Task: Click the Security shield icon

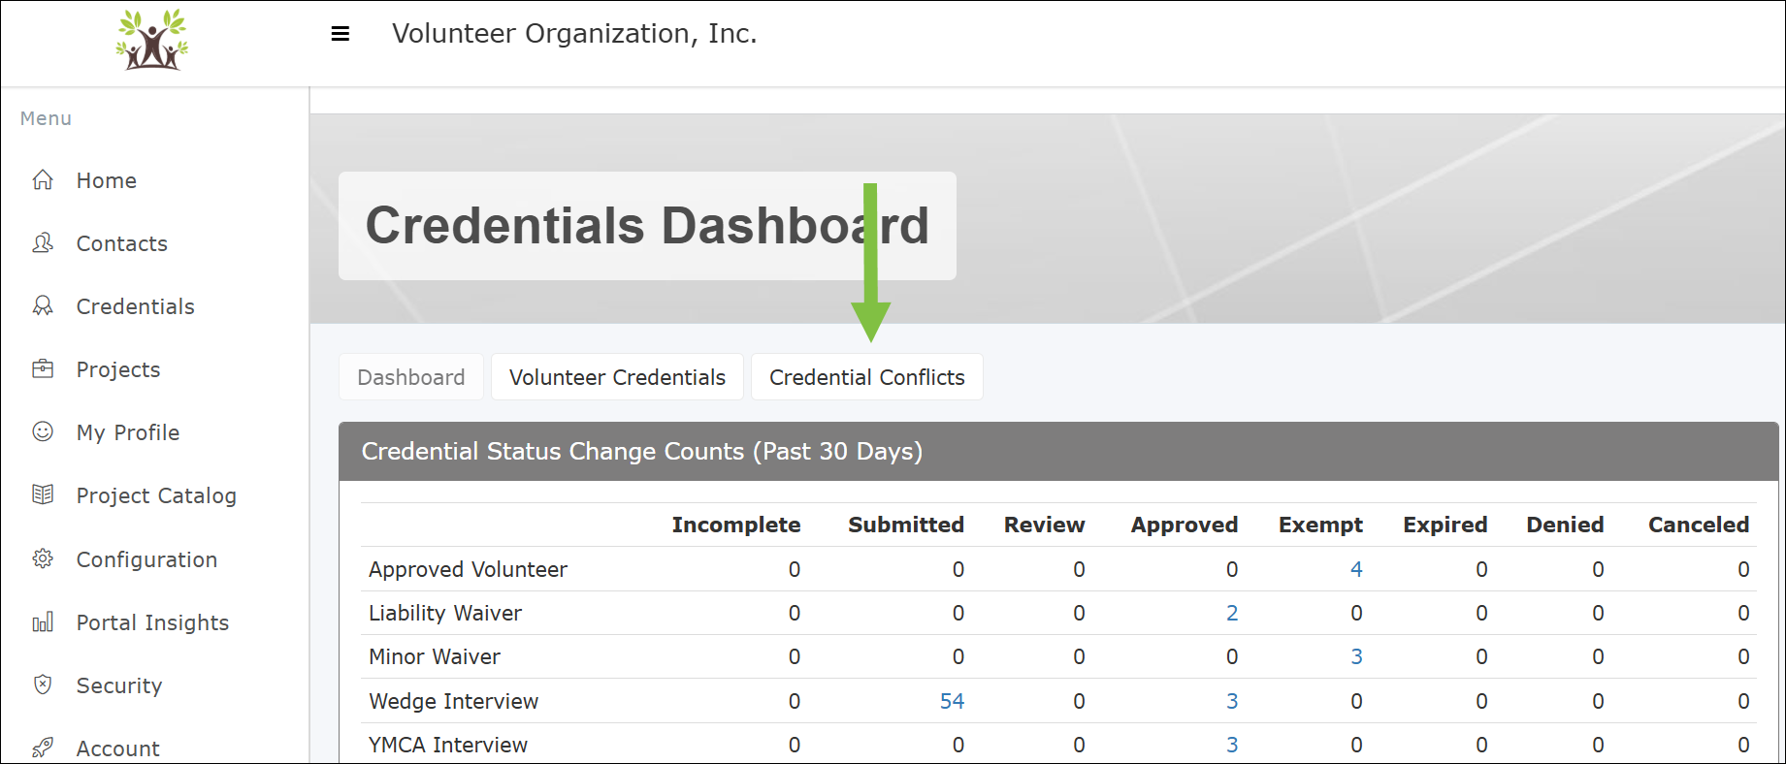Action: pos(43,685)
